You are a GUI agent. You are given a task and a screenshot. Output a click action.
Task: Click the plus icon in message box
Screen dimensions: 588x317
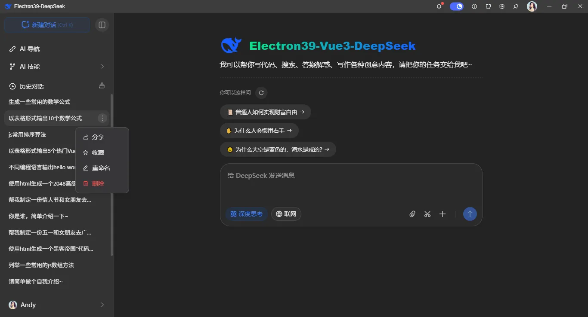pyautogui.click(x=442, y=213)
